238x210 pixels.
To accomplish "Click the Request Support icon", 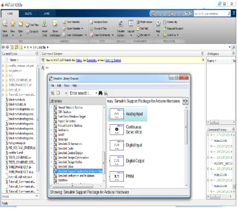I will [x=165, y=28].
